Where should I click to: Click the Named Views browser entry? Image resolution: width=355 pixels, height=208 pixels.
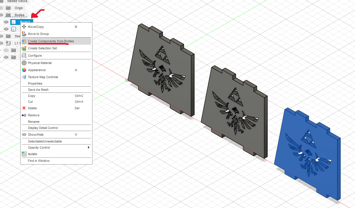click(17, 1)
